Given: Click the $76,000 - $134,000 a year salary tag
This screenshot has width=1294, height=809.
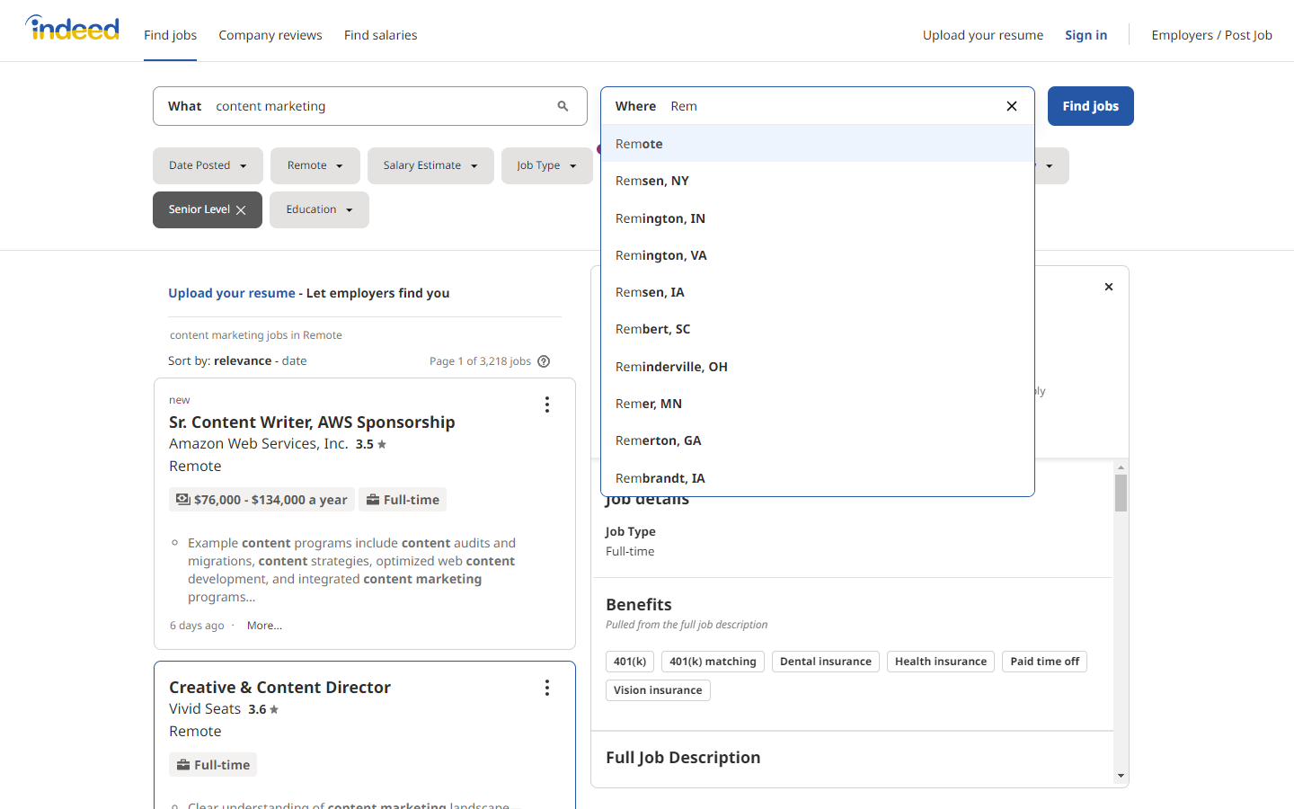Looking at the screenshot, I should pos(261,500).
